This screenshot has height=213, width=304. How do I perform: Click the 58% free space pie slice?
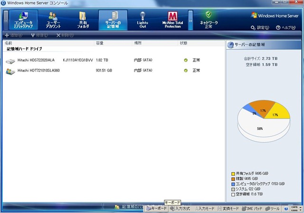260,128
